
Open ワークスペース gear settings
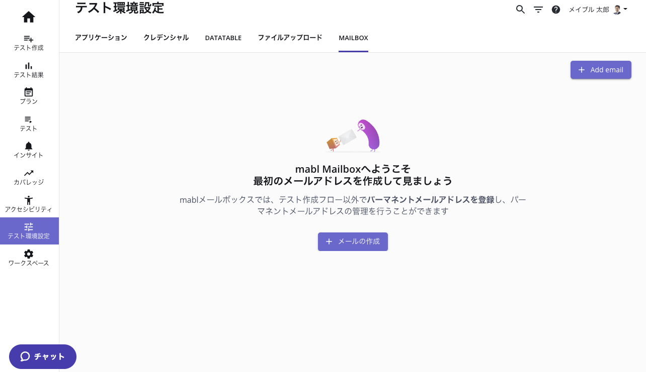point(29,258)
